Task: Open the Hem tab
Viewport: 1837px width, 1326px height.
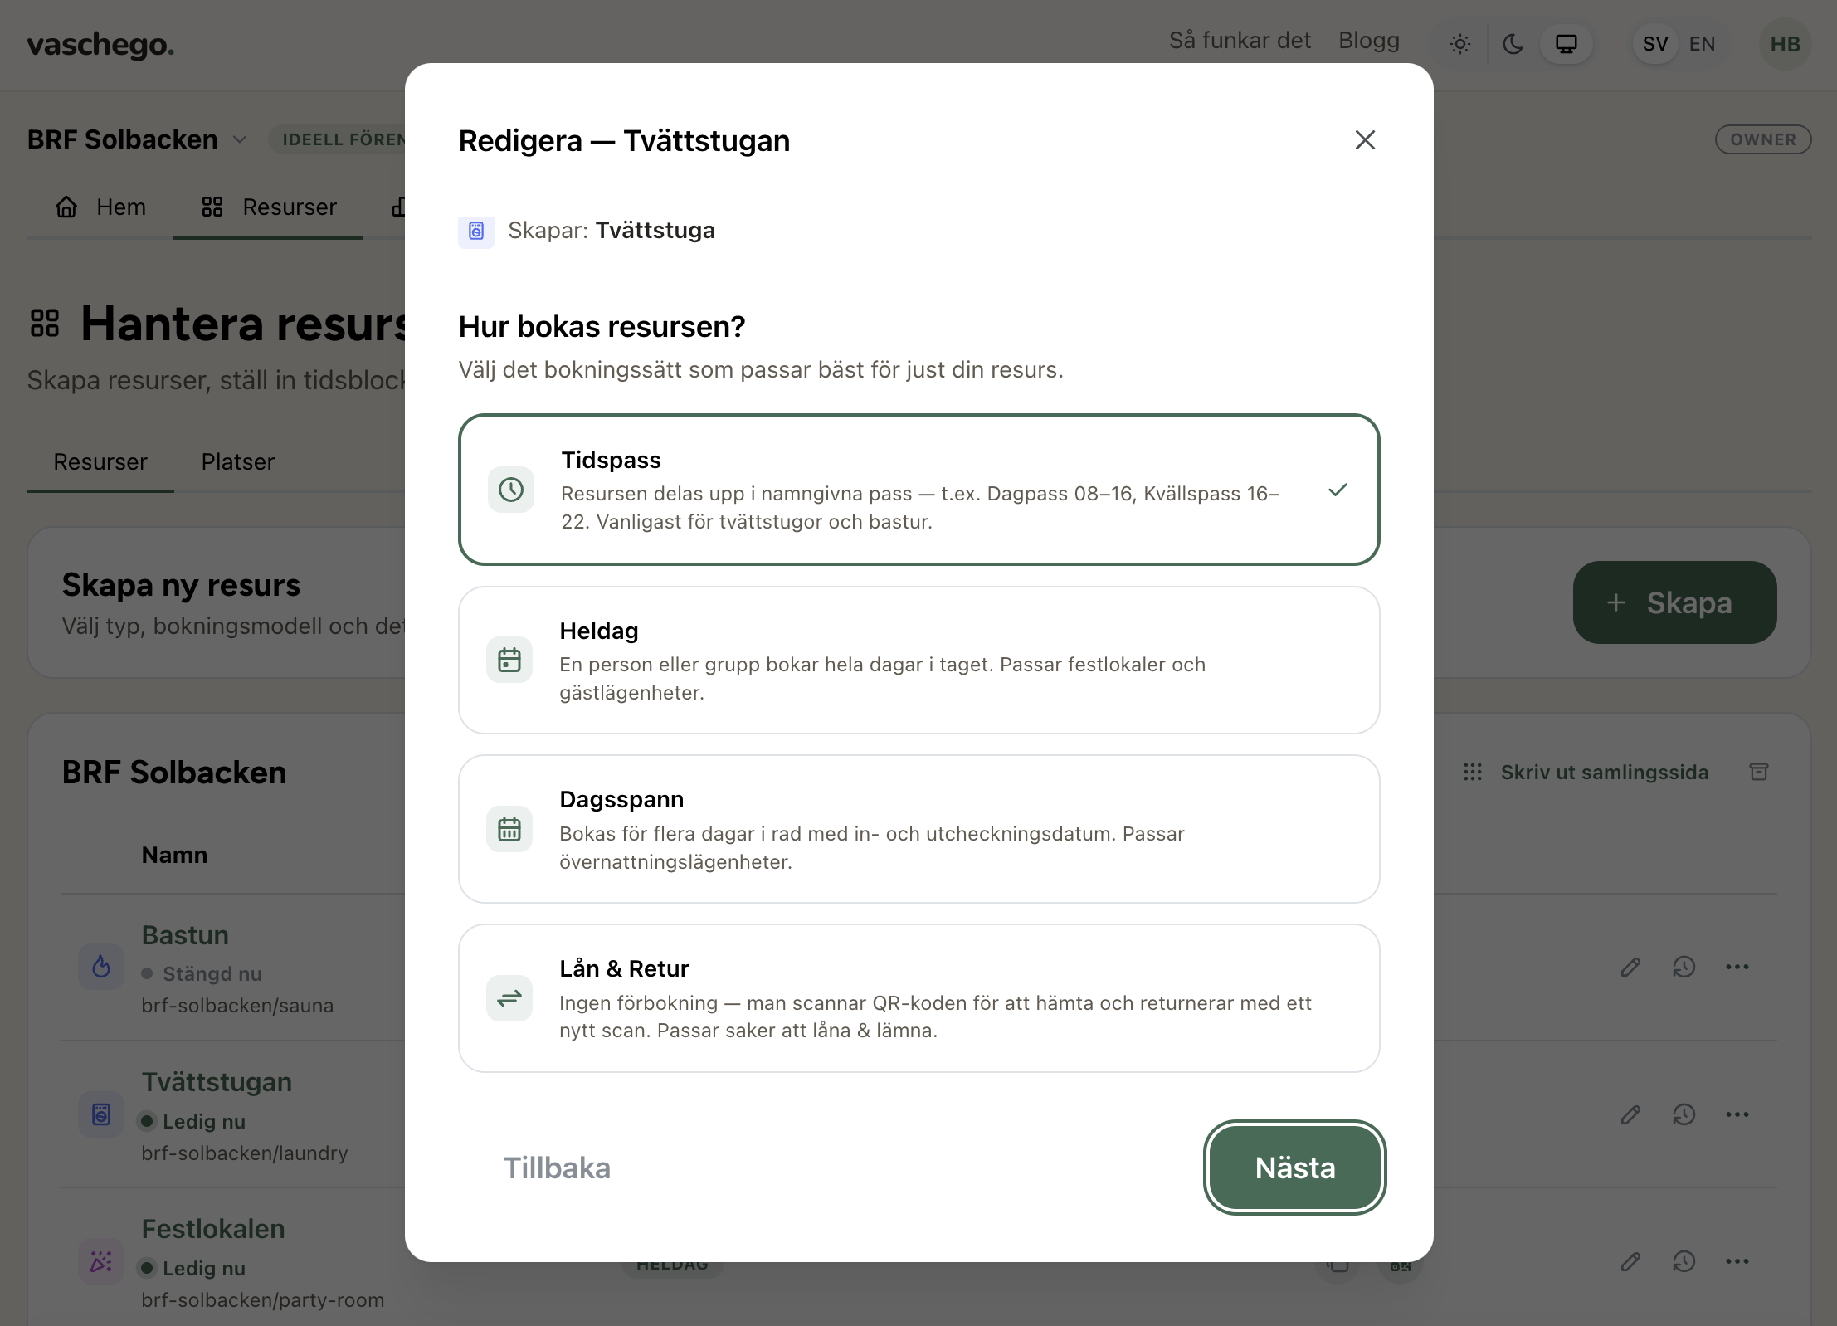Action: click(x=100, y=207)
